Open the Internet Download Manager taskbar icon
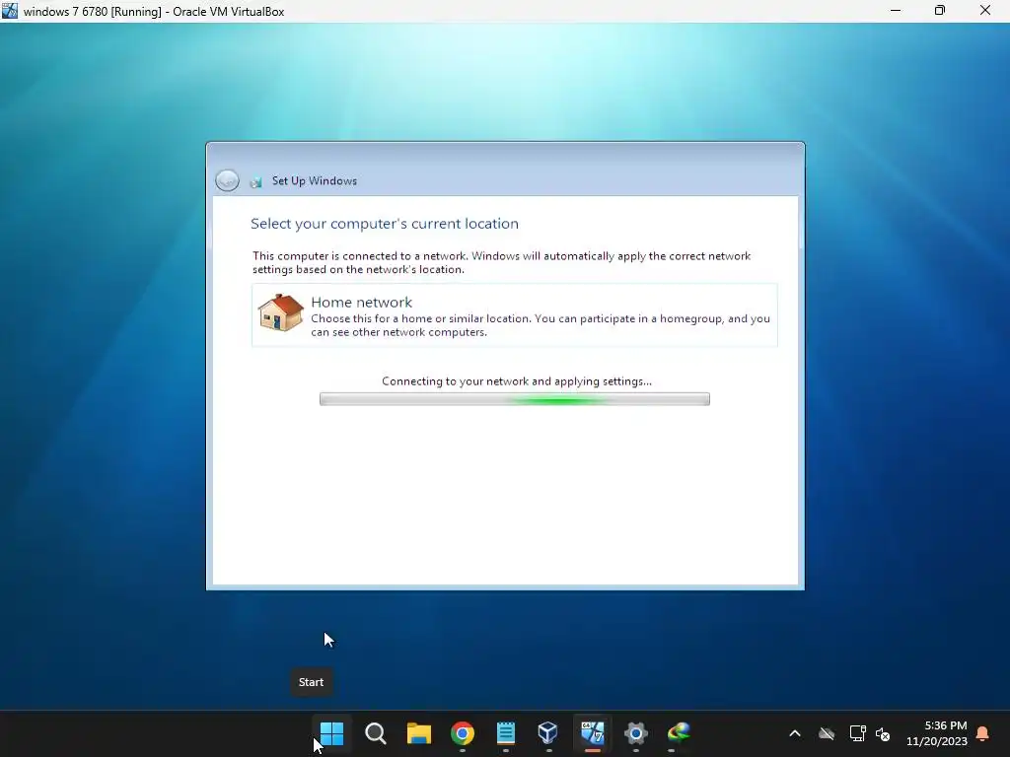The height and width of the screenshot is (757, 1010). (679, 733)
